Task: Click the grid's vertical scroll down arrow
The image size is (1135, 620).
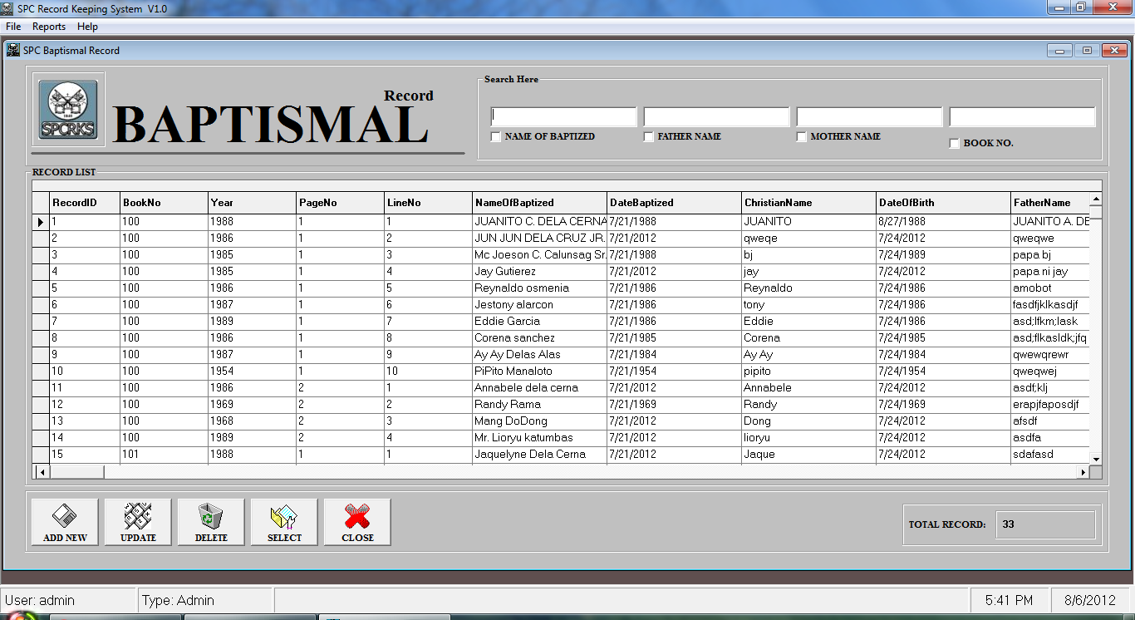Action: (1095, 459)
